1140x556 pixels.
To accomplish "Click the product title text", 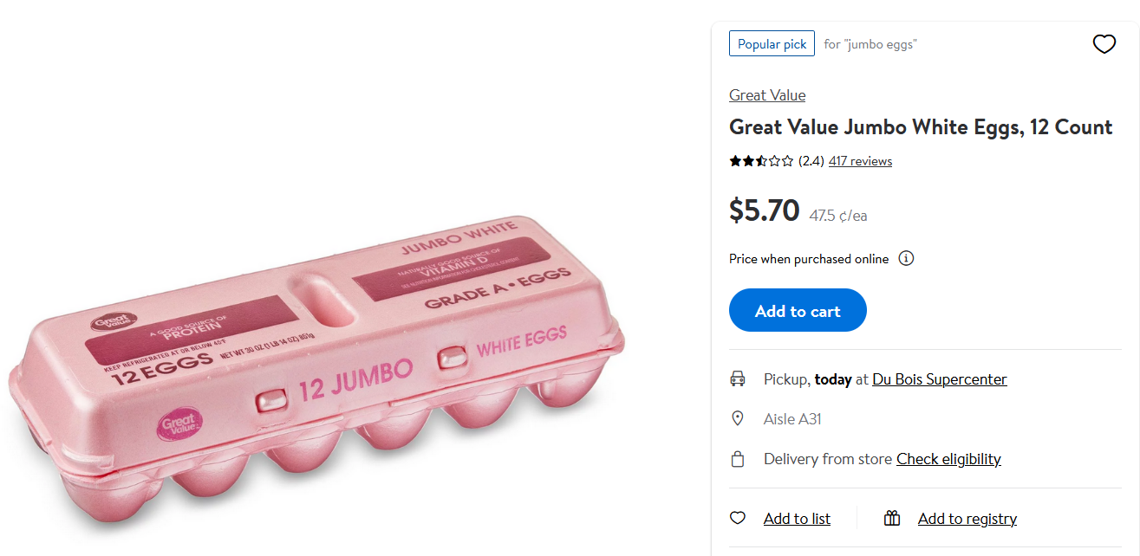I will point(921,127).
